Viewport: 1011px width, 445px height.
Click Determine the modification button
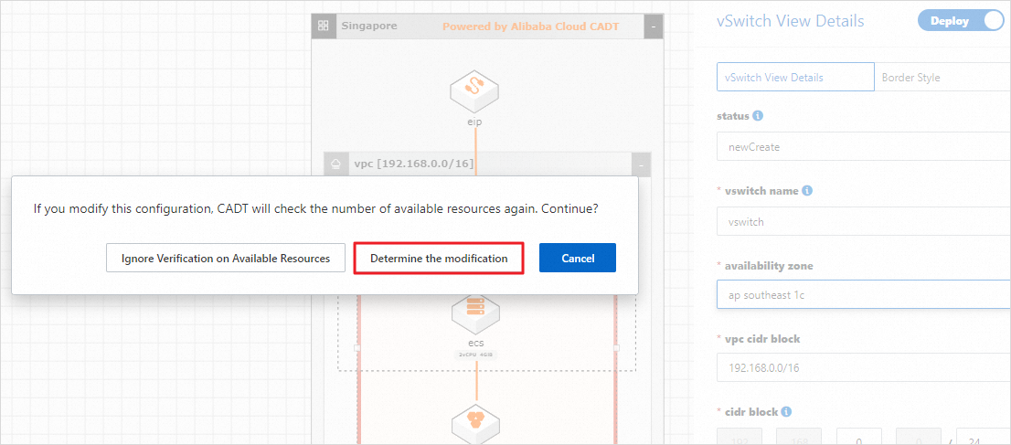point(439,259)
